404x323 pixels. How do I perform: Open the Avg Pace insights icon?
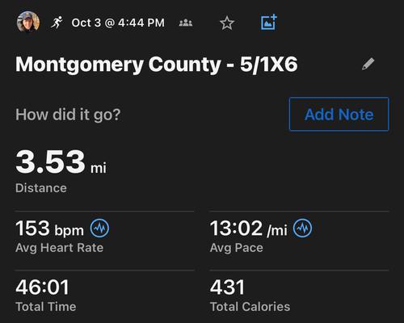click(x=302, y=229)
